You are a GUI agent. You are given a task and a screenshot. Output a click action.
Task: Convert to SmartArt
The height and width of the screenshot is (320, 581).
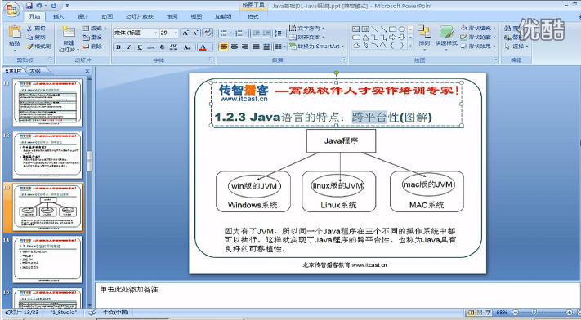coord(317,47)
